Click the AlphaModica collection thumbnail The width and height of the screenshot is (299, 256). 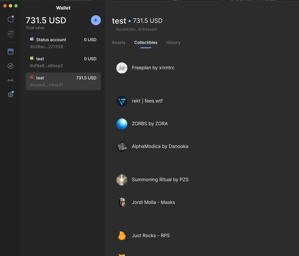(122, 147)
